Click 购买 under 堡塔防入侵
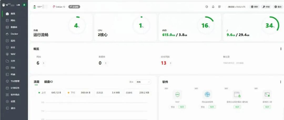The image size is (284, 120). [x=267, y=107]
